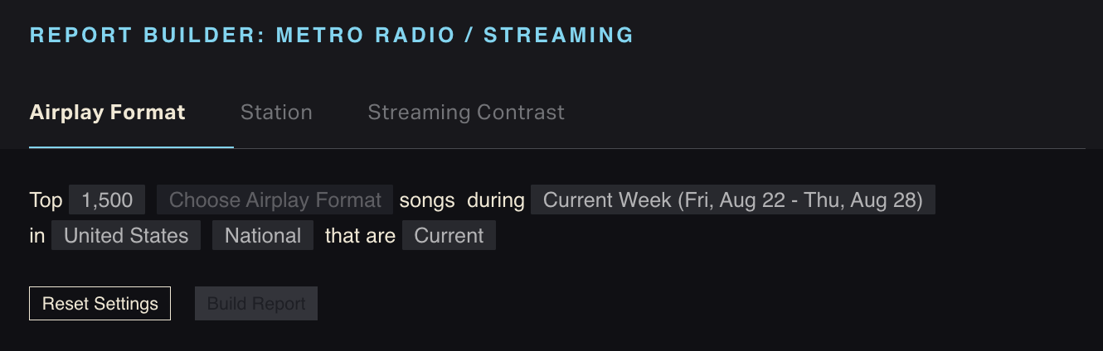Screen dimensions: 1103x351
Task: Click the Report Builder heading text
Action: click(148, 36)
